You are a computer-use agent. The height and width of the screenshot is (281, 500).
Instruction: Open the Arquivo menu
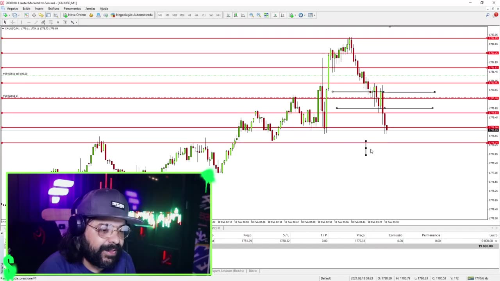12,8
